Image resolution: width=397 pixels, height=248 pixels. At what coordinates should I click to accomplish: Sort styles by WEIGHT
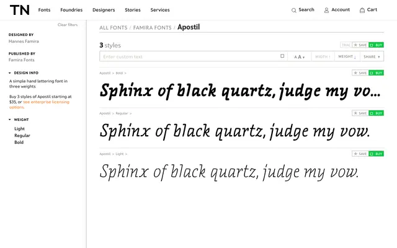pyautogui.click(x=347, y=56)
